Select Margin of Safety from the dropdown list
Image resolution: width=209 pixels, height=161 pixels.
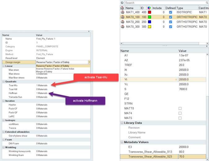(x=44, y=72)
